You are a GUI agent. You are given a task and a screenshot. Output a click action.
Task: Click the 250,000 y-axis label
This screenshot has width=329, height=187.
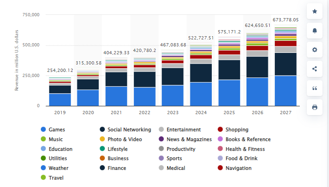pos(31,76)
